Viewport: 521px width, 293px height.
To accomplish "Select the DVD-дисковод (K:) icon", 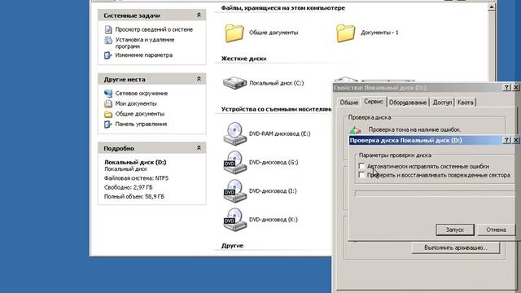I will [234, 220].
